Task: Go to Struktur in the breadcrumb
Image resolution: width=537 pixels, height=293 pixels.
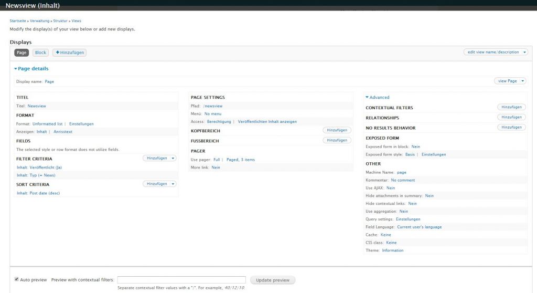Action: click(x=60, y=21)
